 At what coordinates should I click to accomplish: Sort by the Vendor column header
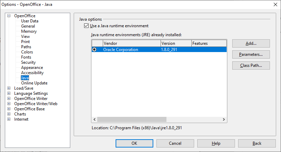click(132, 43)
